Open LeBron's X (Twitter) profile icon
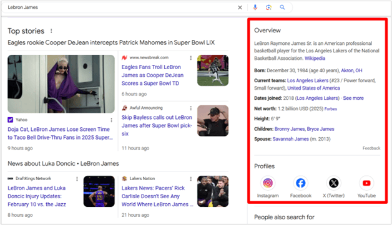 pos(333,183)
